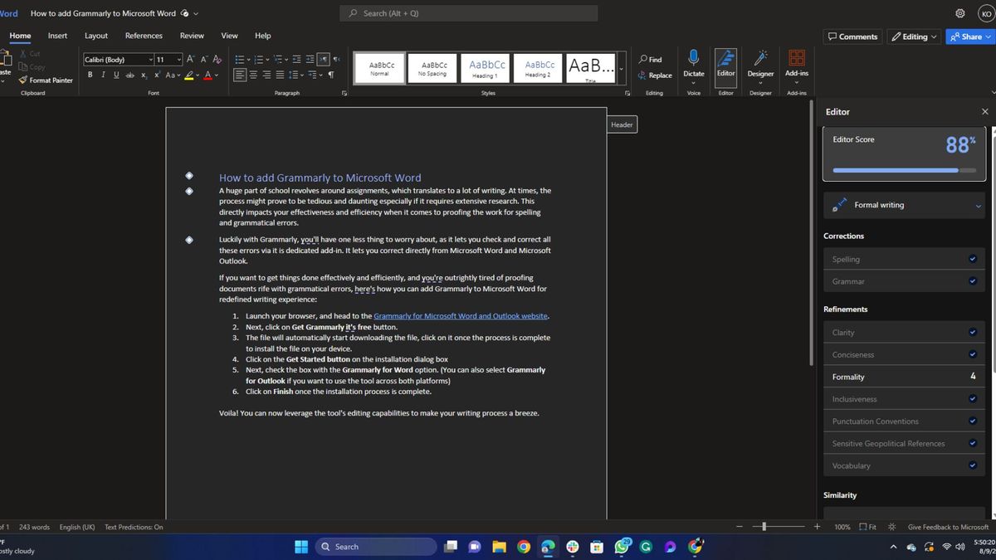Follow the Grammarly for Microsoft Word link
The height and width of the screenshot is (560, 996).
tap(461, 316)
